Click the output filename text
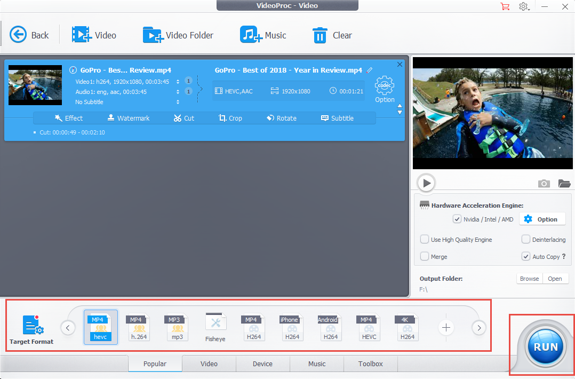The width and height of the screenshot is (575, 379). [x=288, y=70]
